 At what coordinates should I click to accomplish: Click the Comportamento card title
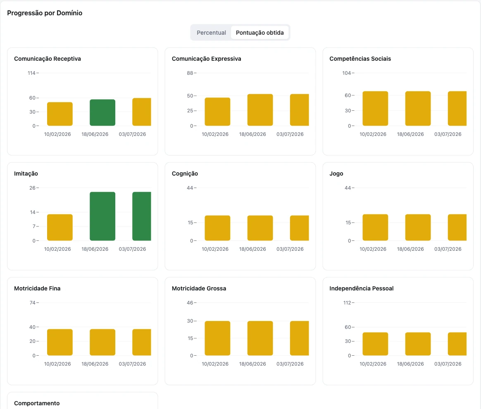point(37,403)
